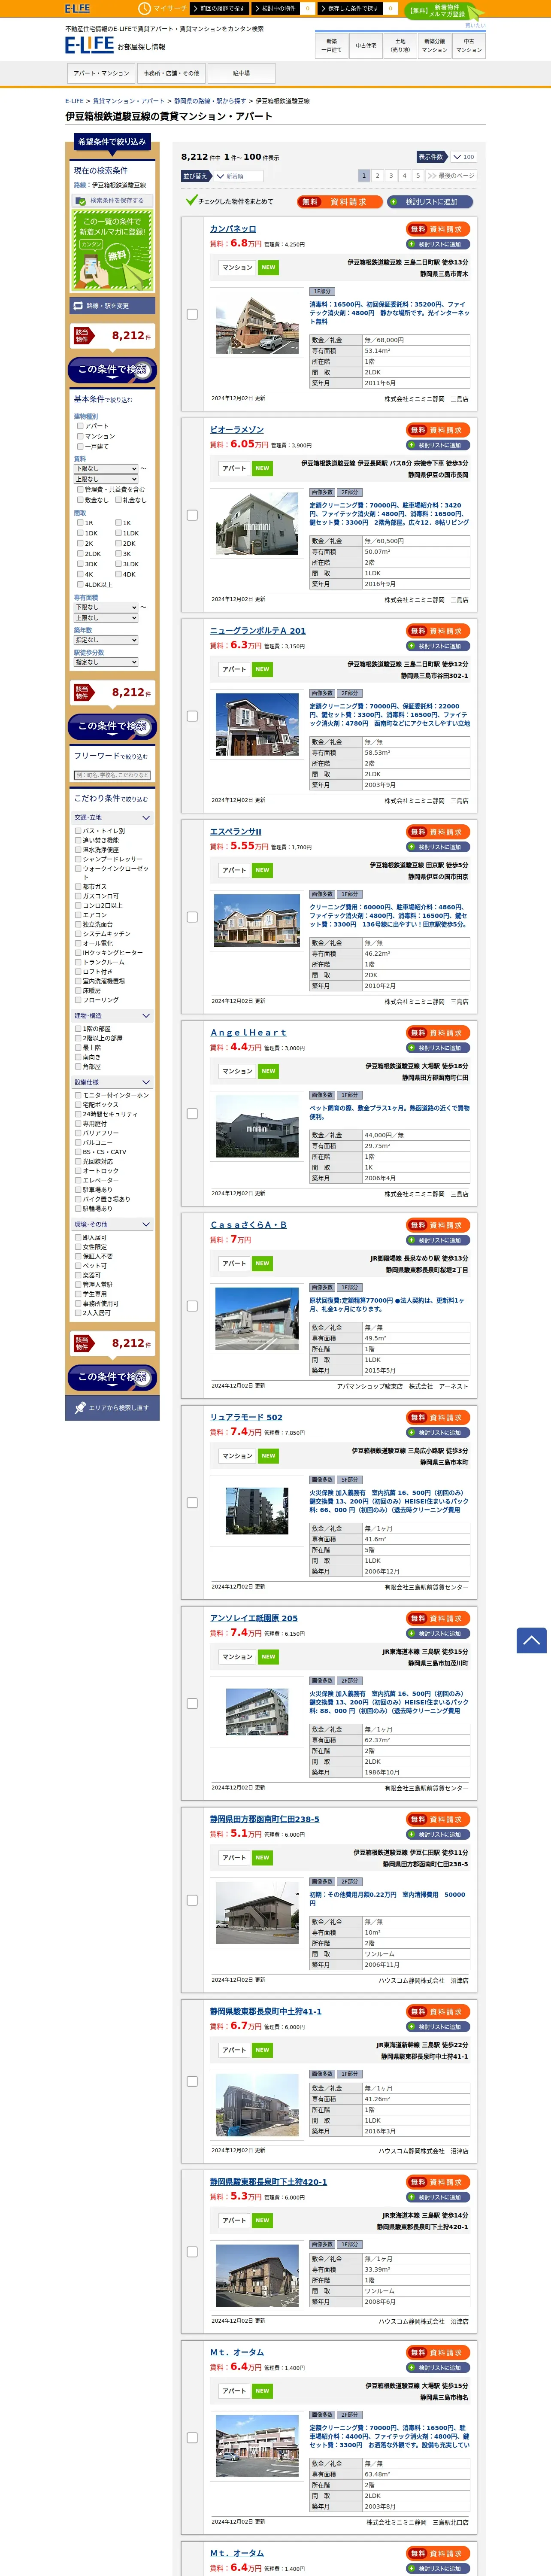This screenshot has height=2576, width=551.
Task: Check 管理費・共益費を含む option
Action: coord(80,490)
